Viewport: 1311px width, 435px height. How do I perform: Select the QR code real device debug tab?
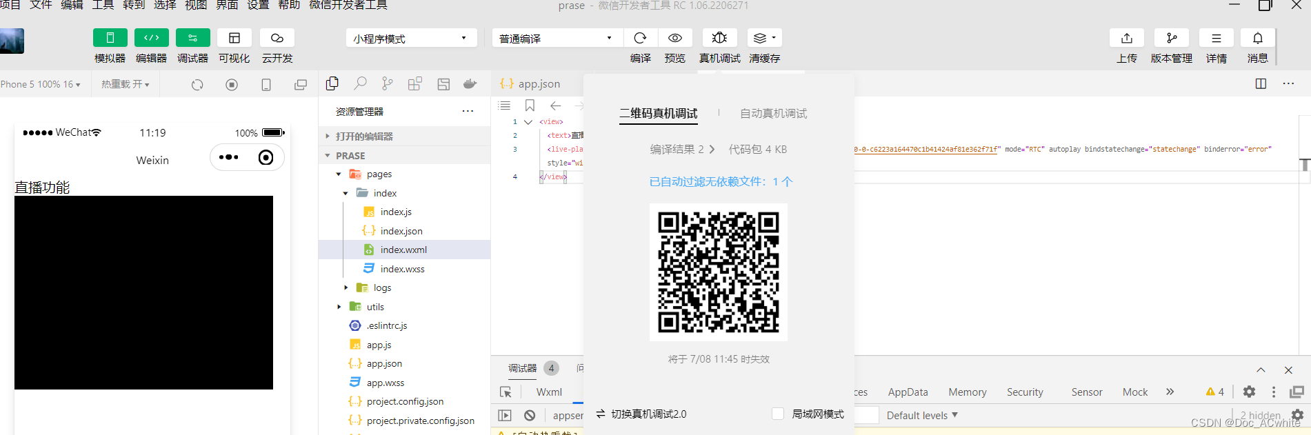pos(659,114)
